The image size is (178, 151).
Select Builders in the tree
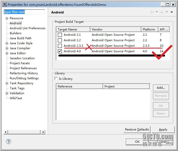(16, 33)
